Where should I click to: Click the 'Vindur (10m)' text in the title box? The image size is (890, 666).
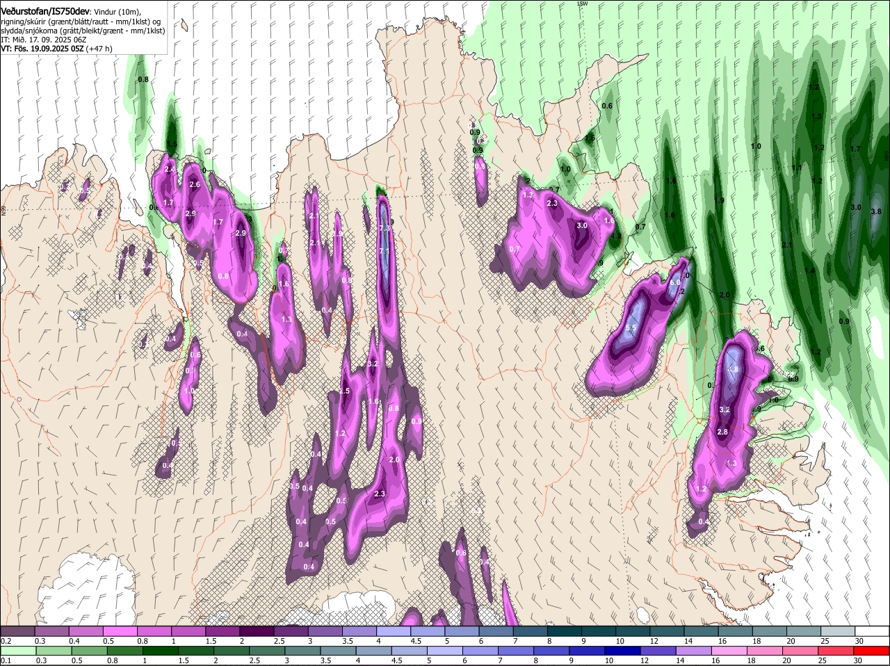[x=118, y=13]
